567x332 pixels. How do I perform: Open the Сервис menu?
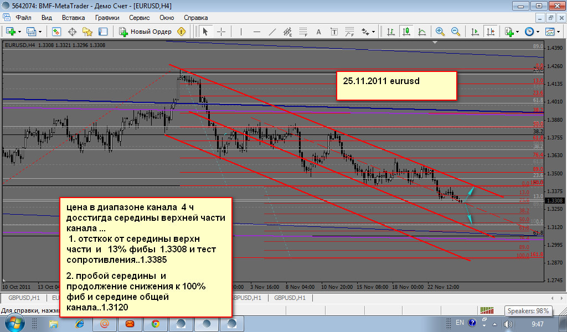click(139, 18)
